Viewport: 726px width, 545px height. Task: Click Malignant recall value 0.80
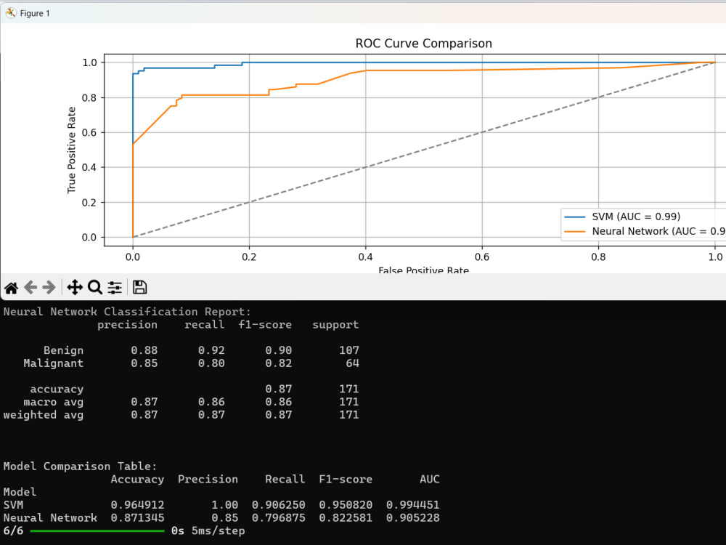211,363
